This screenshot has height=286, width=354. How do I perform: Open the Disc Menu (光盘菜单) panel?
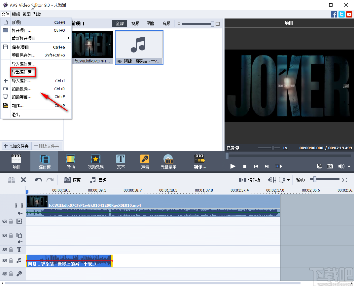point(168,161)
